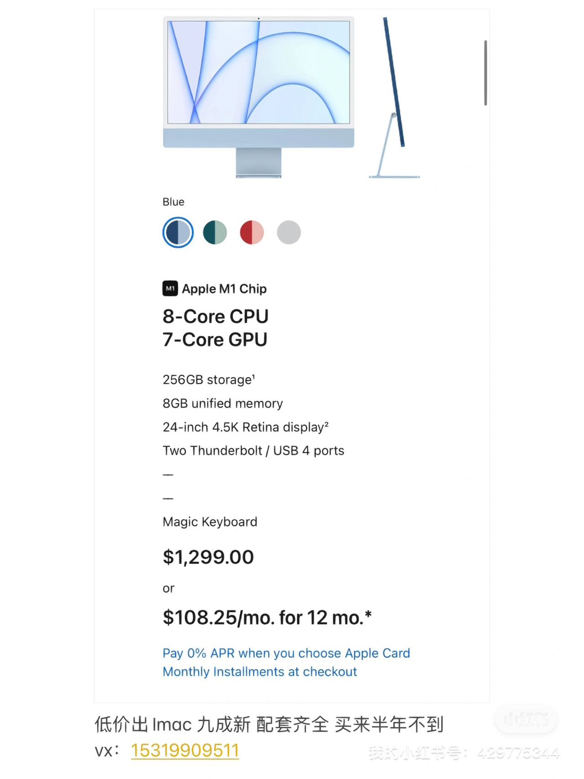Click the '8-Core CPU' heading
This screenshot has width=584, height=779.
[x=215, y=316]
